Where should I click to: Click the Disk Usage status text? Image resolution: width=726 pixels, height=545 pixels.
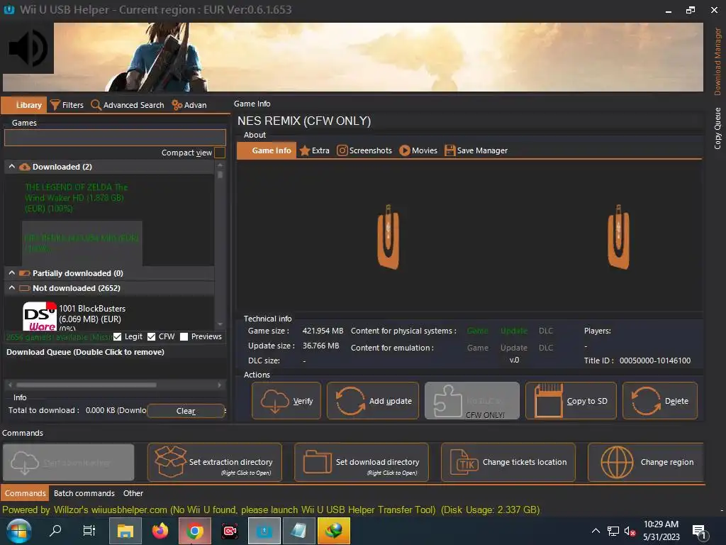point(491,510)
